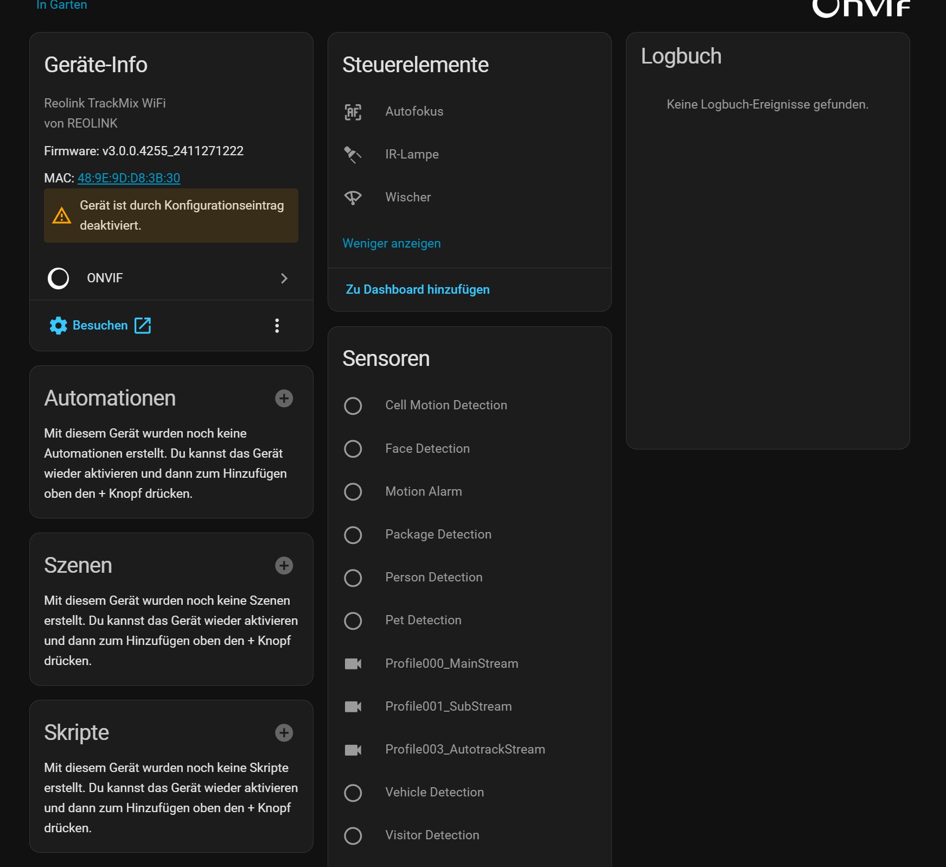Select the Person Detection entity row
Viewport: 946px width, 867px height.
[x=433, y=578]
